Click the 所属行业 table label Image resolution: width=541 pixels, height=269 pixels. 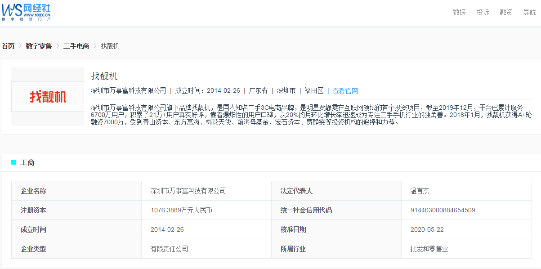pyautogui.click(x=293, y=249)
